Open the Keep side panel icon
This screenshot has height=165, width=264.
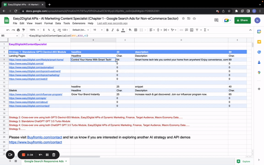[259, 42]
